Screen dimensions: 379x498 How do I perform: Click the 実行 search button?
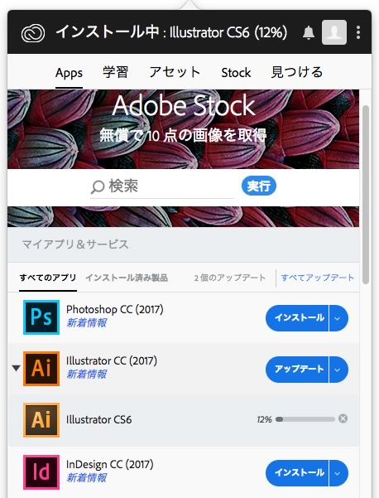[x=259, y=186]
